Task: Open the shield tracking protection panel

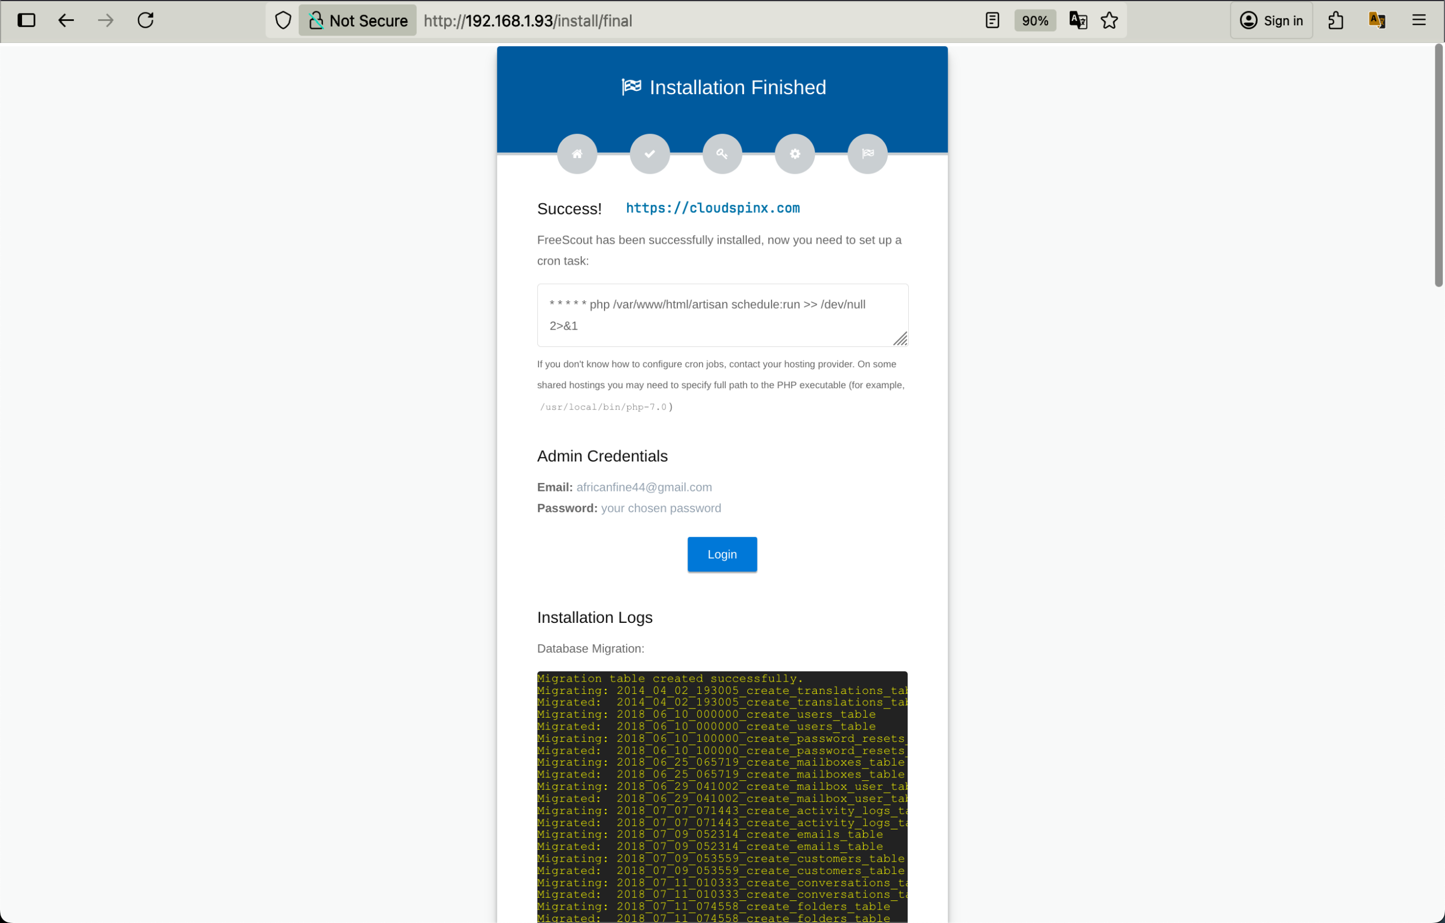Action: [x=282, y=20]
